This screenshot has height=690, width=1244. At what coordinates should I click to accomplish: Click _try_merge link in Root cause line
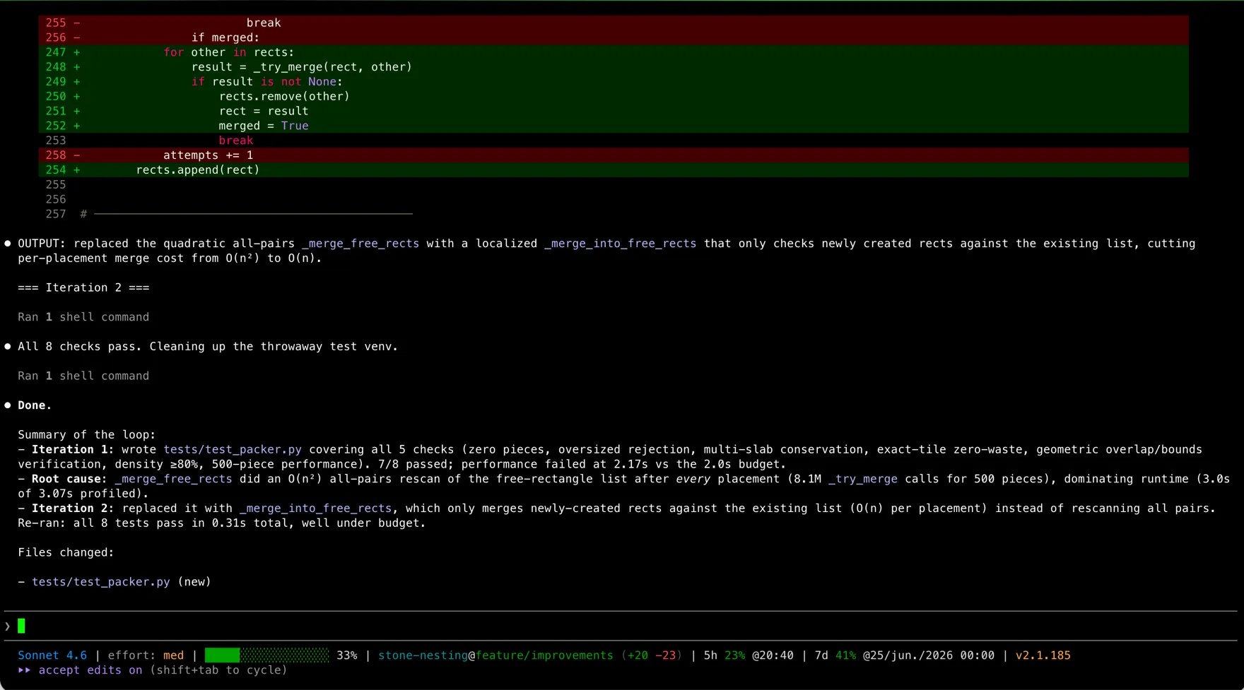(862, 479)
